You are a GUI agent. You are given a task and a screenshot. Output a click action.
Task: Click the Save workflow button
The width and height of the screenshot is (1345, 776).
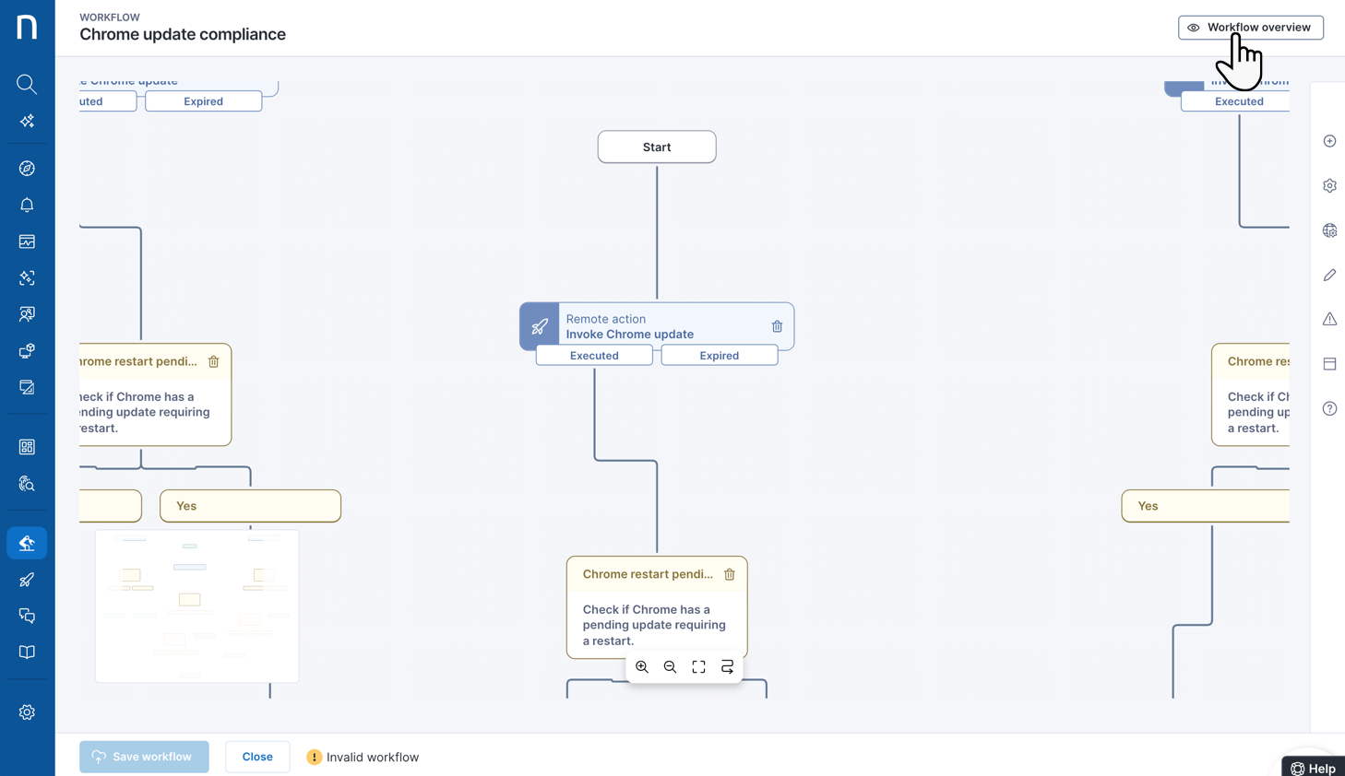144,757
